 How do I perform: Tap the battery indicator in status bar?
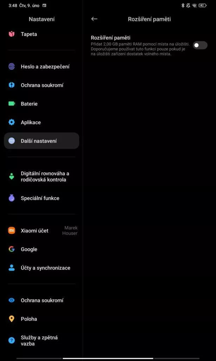pos(202,6)
